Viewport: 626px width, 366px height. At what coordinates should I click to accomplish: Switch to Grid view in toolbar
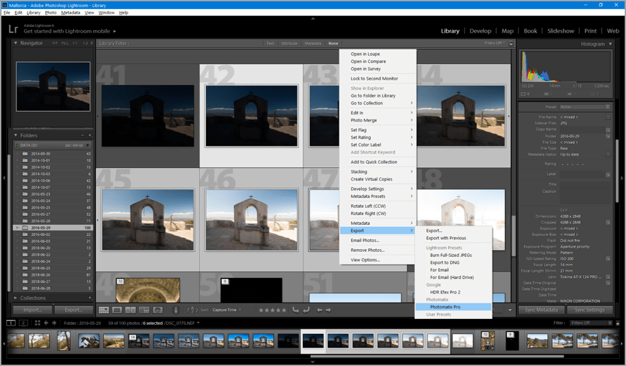104,310
